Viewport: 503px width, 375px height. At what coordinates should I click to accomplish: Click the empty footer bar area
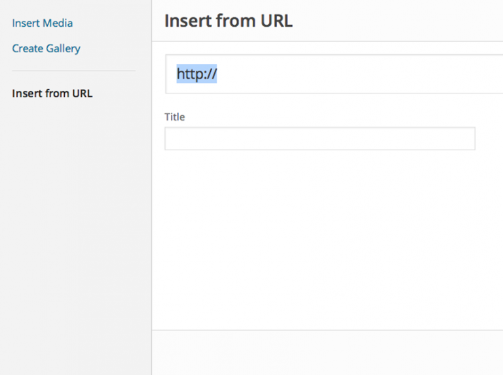coord(327,353)
